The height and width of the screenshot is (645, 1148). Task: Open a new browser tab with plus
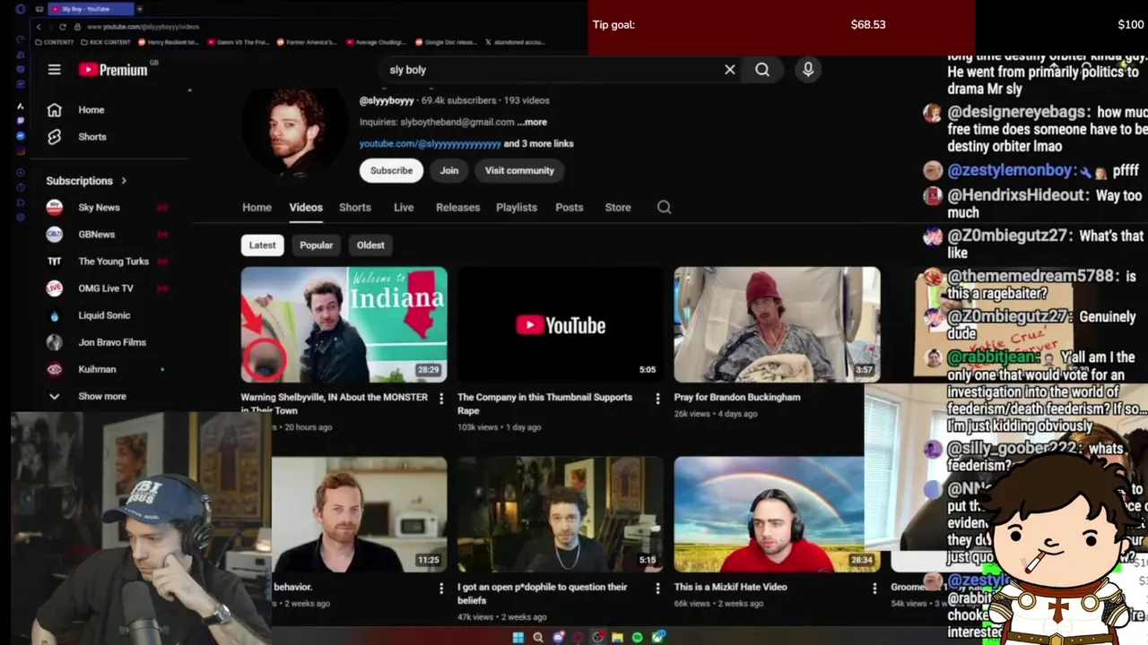pyautogui.click(x=139, y=9)
